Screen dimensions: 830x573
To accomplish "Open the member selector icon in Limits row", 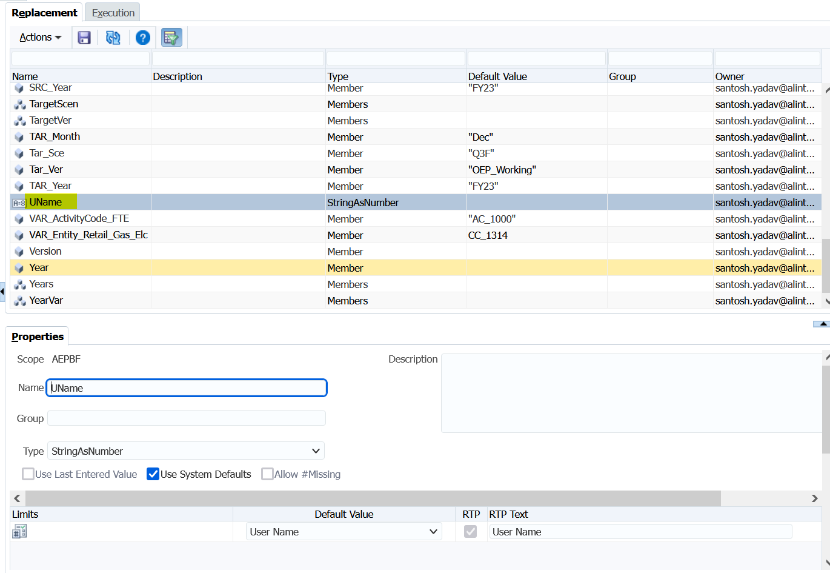I will pos(19,531).
